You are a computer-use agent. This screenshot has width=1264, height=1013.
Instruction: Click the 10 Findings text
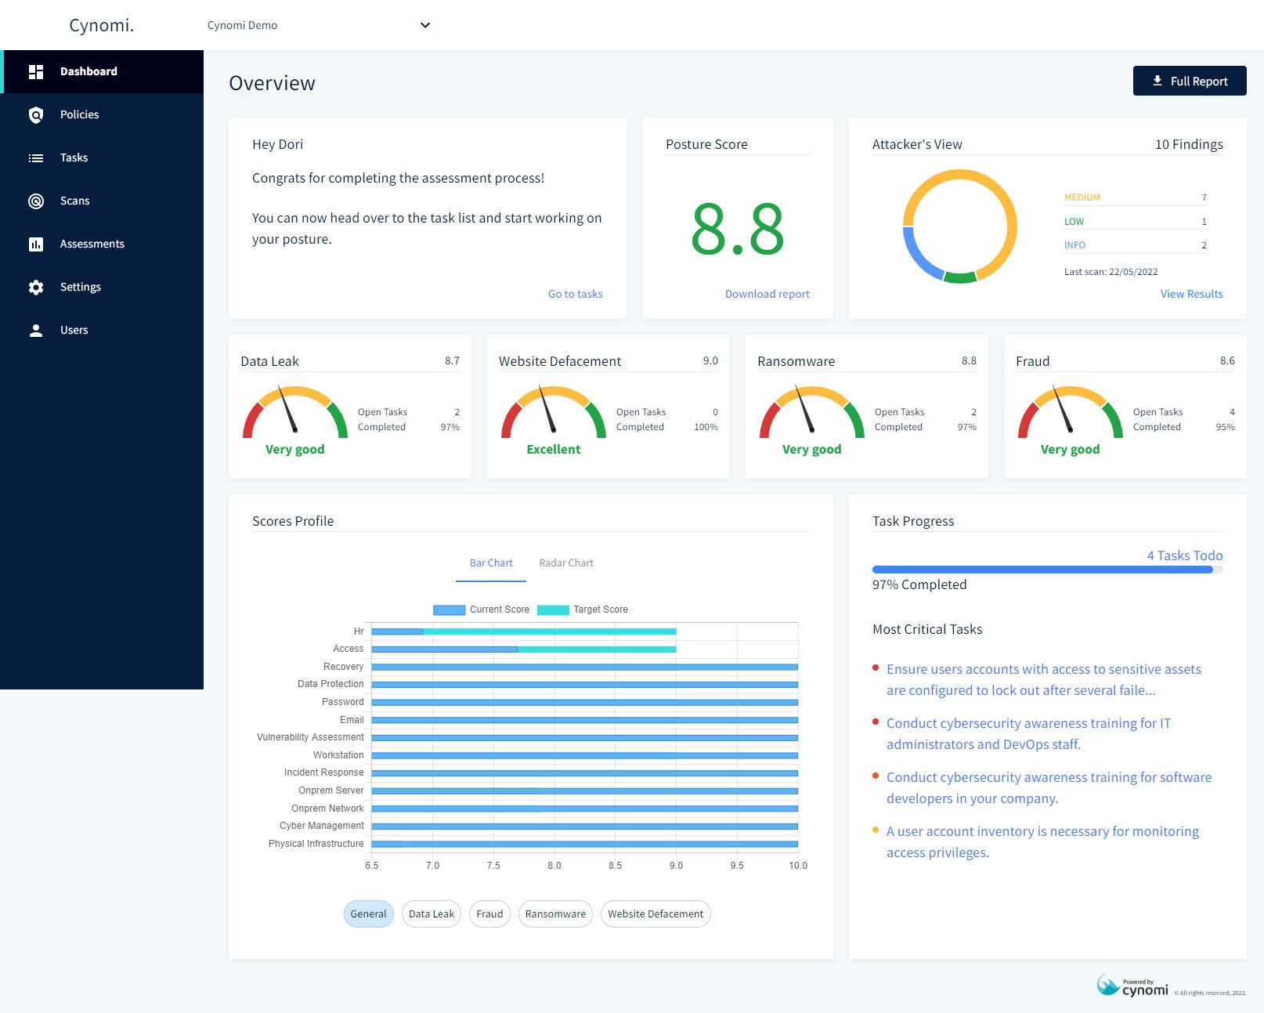[x=1189, y=144]
